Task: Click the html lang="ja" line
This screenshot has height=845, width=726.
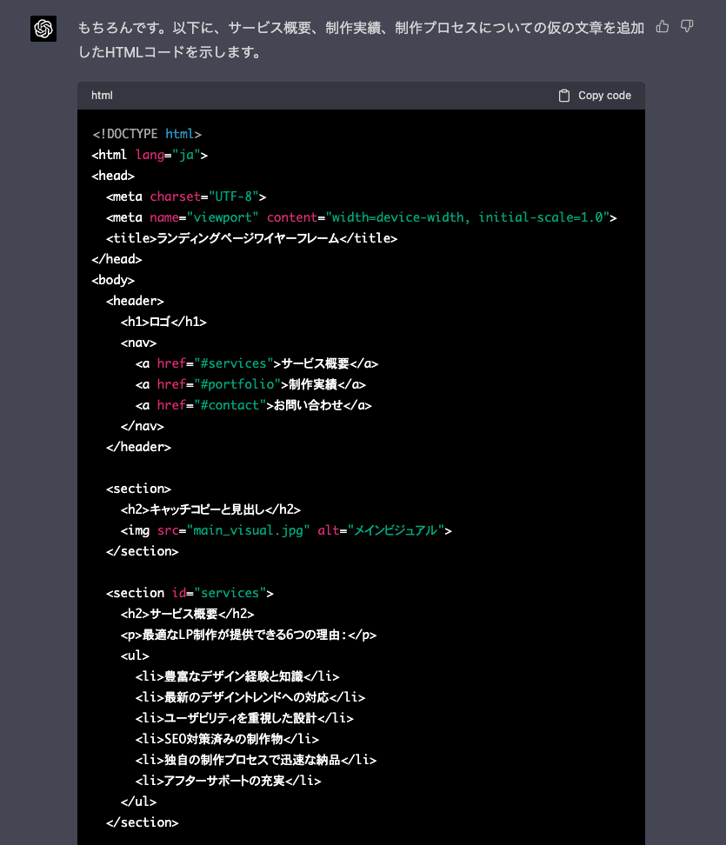Action: point(150,155)
